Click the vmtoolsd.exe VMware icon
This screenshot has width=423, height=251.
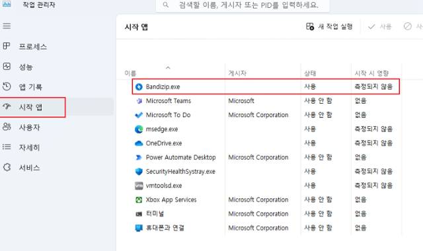pos(139,186)
